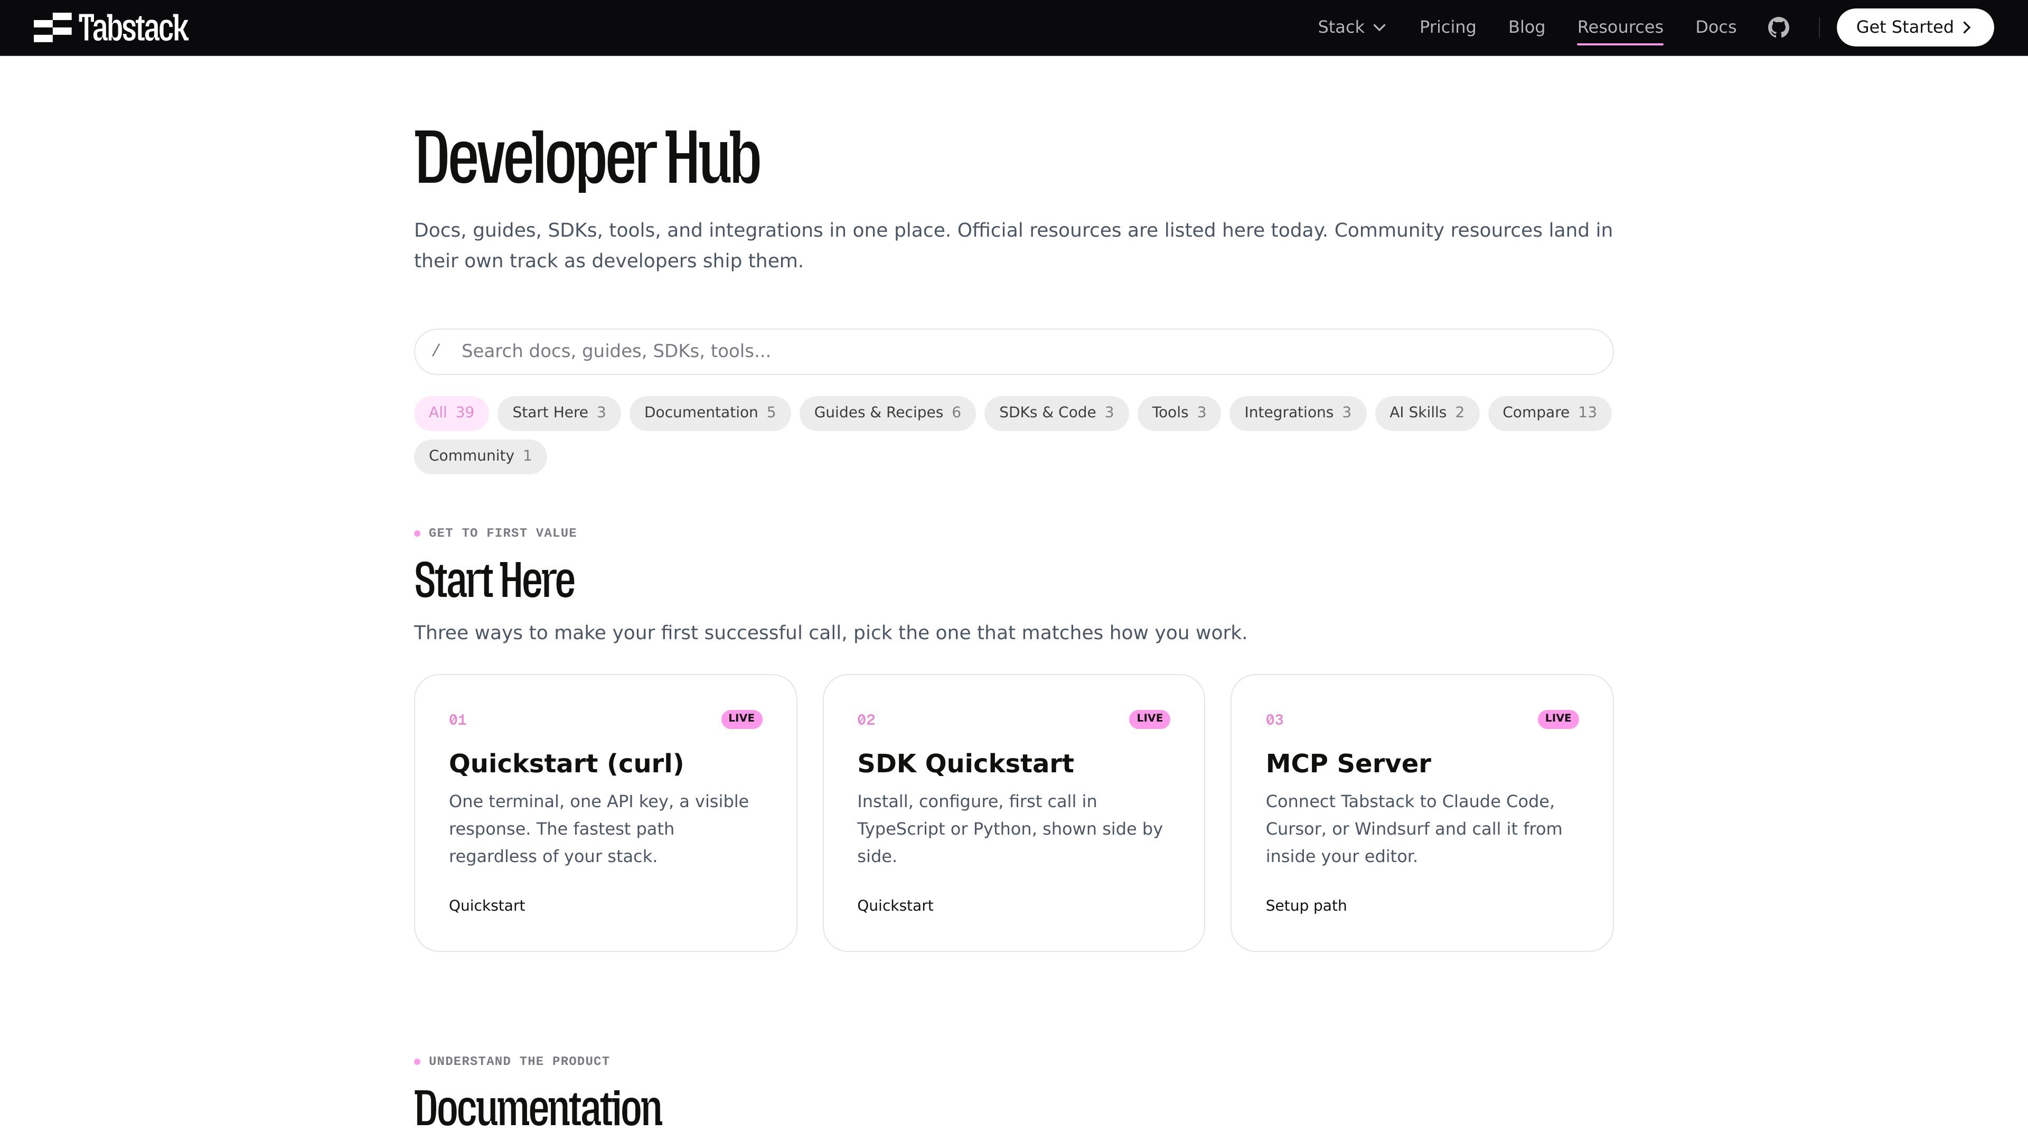This screenshot has height=1141, width=2028.
Task: Open the SDK Quickstart card
Action: click(x=1013, y=812)
